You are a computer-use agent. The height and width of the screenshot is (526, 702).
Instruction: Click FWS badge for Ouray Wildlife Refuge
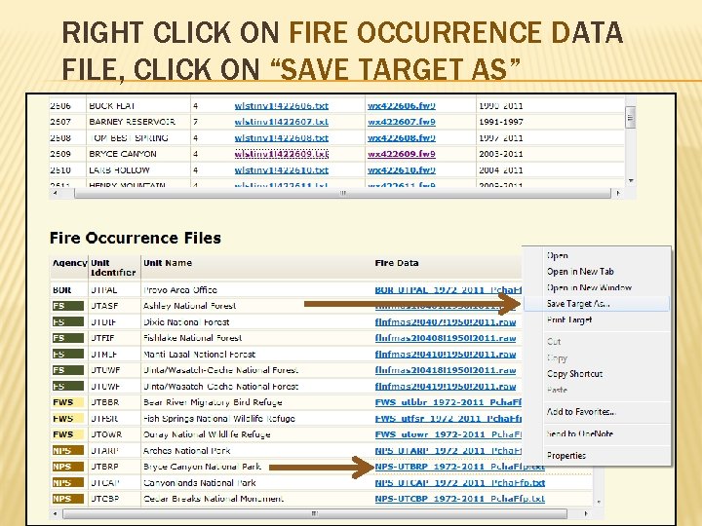68,434
